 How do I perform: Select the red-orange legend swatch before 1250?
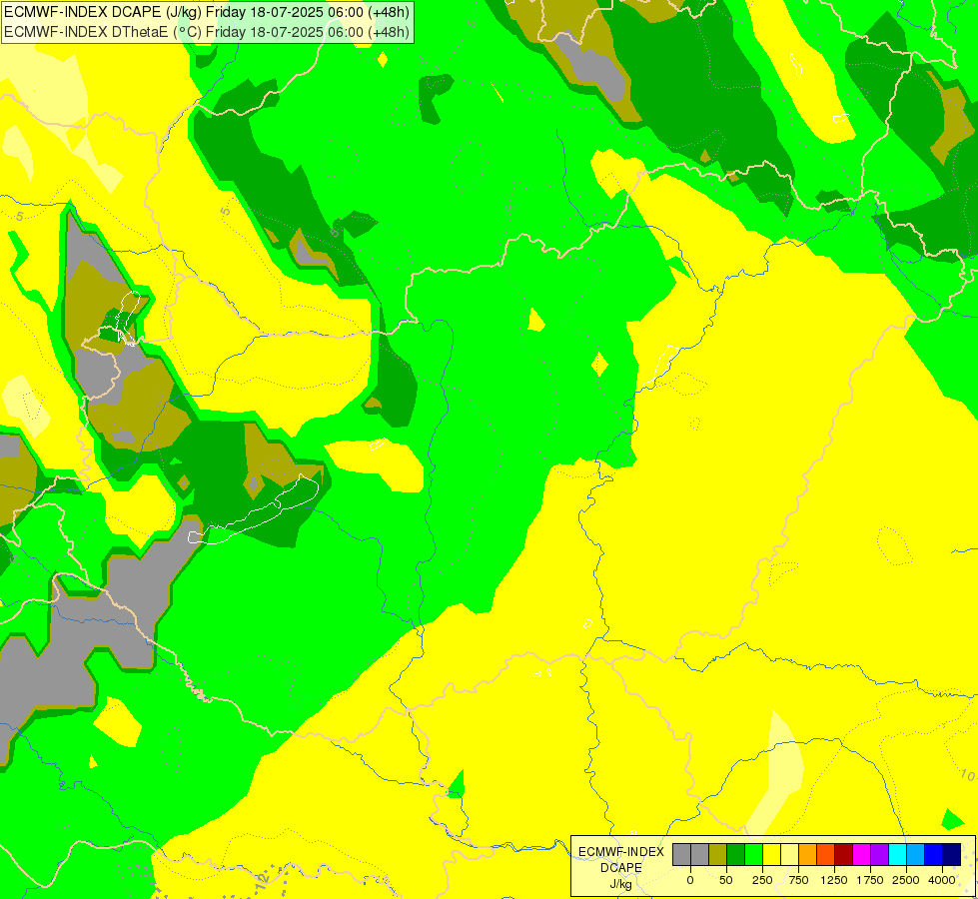coord(825,854)
